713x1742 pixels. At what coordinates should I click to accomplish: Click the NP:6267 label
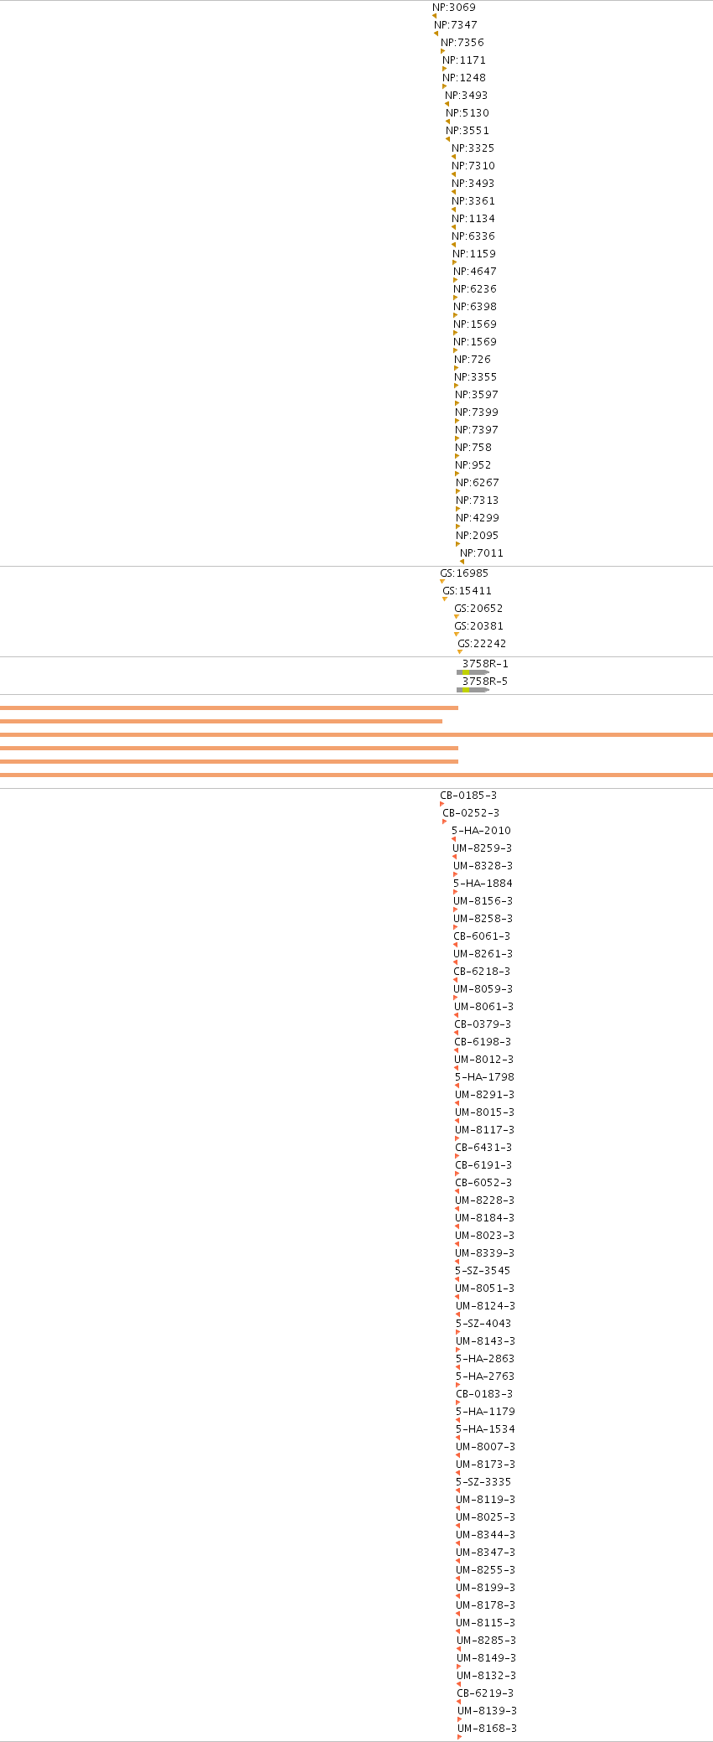(x=478, y=483)
